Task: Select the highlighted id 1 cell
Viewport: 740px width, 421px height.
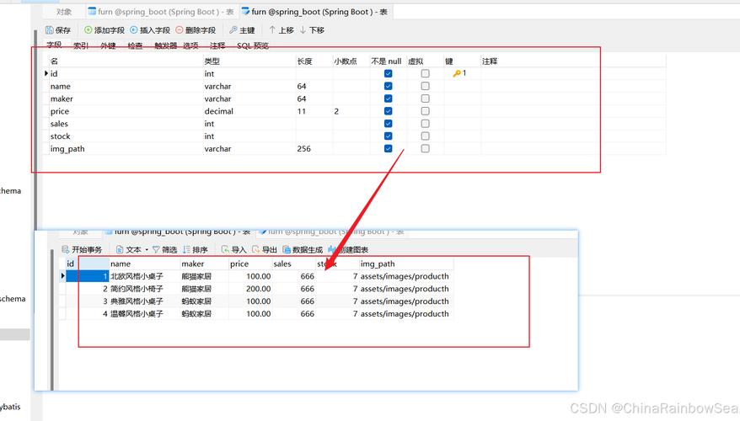Action: (88, 276)
